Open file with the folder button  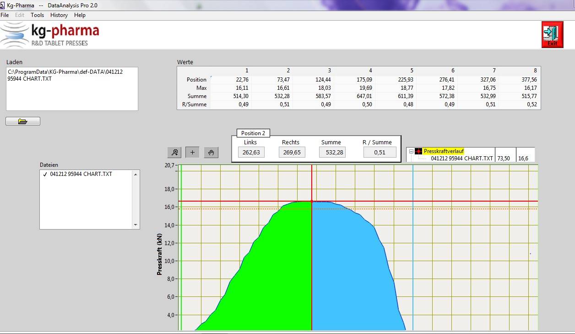point(23,121)
